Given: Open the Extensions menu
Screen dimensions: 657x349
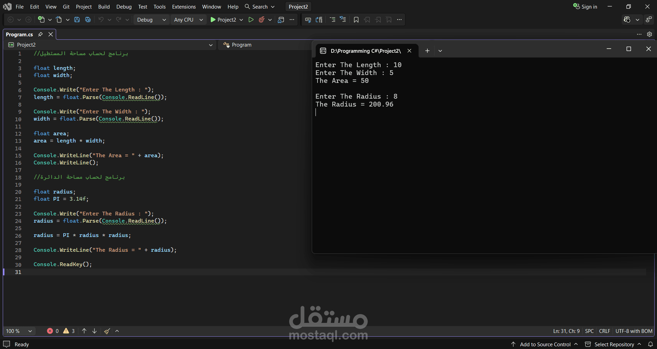Looking at the screenshot, I should click(x=184, y=7).
